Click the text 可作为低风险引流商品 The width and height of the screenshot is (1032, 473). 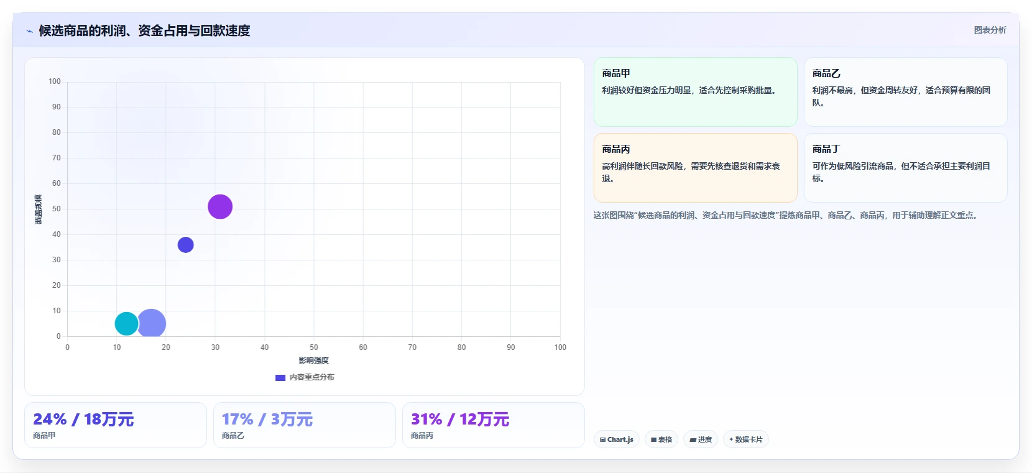[852, 166]
